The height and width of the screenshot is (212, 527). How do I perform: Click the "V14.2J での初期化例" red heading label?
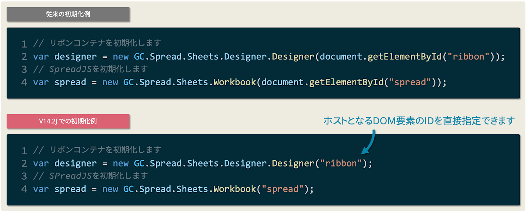[x=68, y=121]
